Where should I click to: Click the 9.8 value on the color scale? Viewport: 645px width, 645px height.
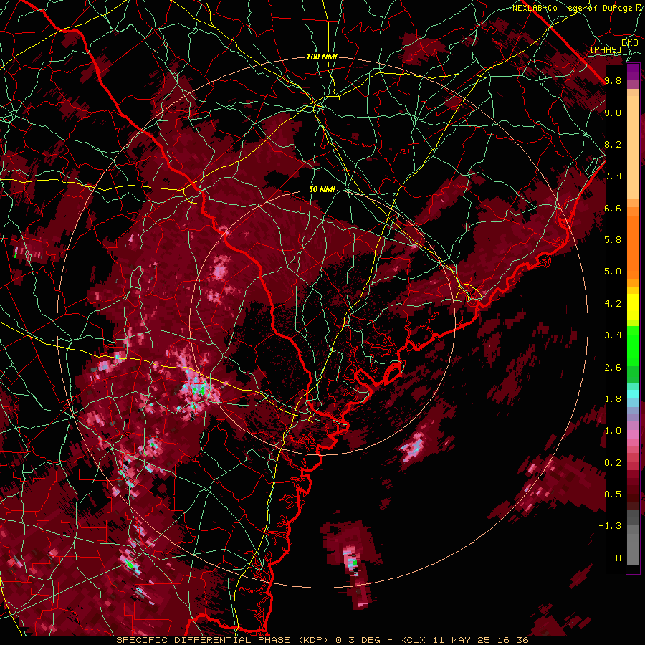tap(613, 80)
